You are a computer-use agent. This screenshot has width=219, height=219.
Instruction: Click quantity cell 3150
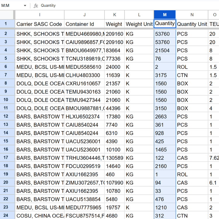[165, 108]
